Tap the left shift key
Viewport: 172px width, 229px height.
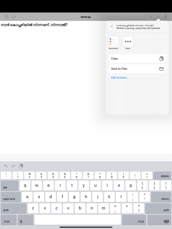click(14, 208)
